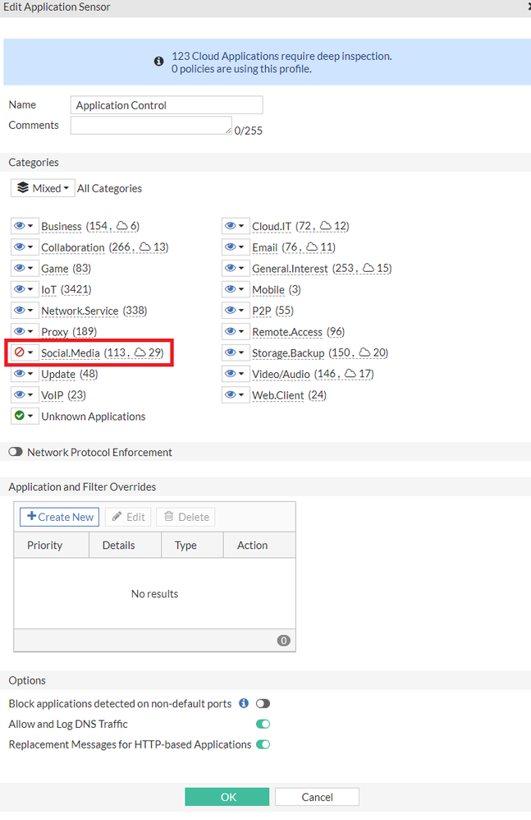Click the green check icon for Unknown Applications
Viewport: 531px width, 820px height.
19,416
